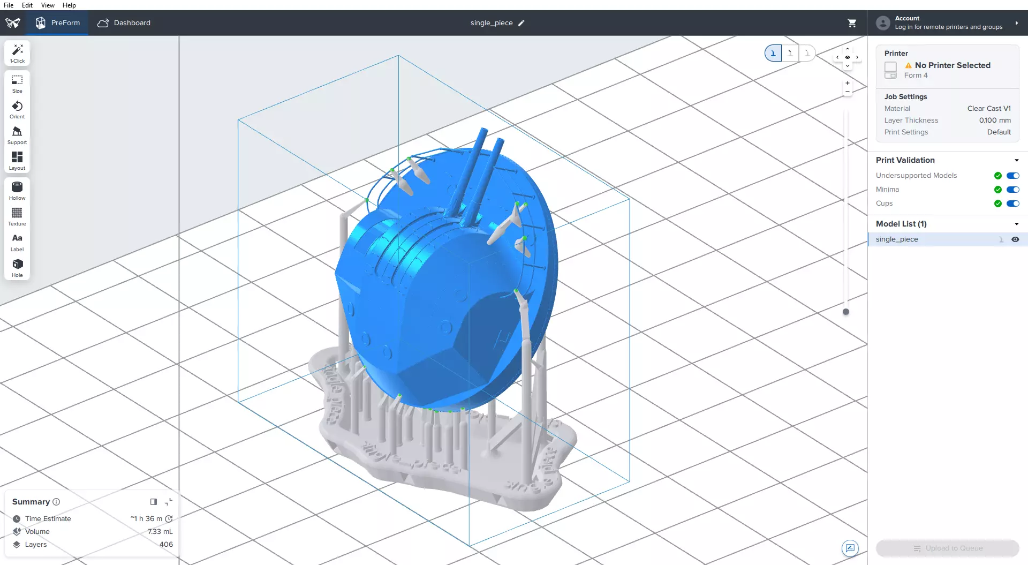Click the Summary info icon
Screen dimensions: 1028x565
tap(56, 502)
